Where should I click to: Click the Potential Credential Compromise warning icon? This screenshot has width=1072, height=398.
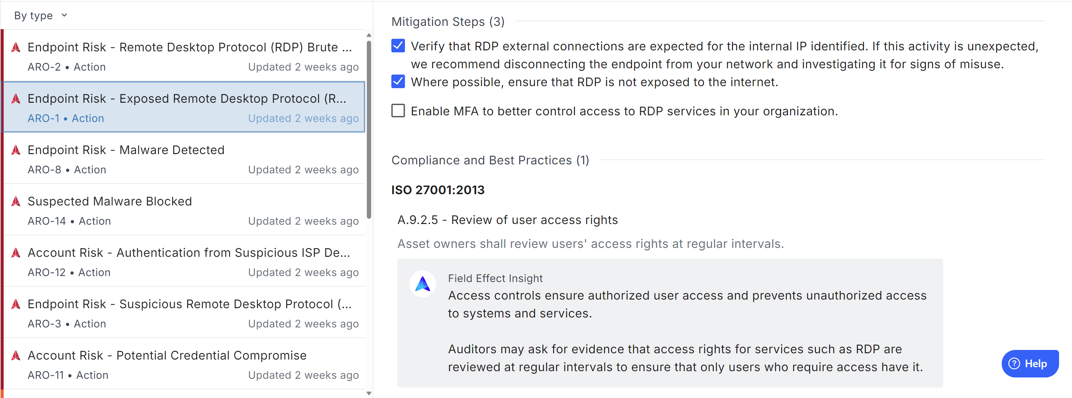coord(16,355)
